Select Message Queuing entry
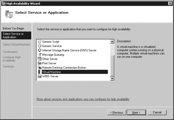The image size is (174, 120). 53,55
